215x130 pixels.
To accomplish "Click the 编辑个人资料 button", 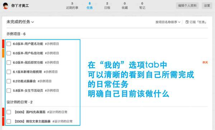I will point(188,5).
